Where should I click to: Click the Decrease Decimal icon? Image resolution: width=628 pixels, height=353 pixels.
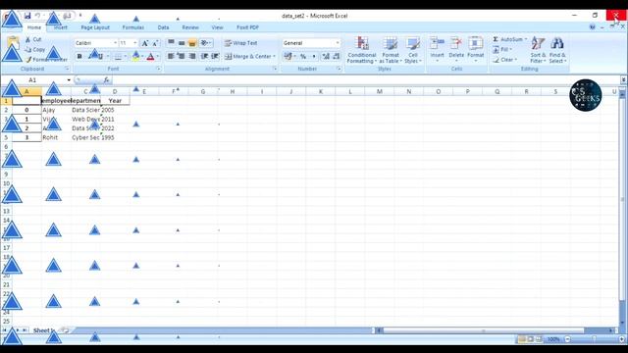pyautogui.click(x=336, y=57)
